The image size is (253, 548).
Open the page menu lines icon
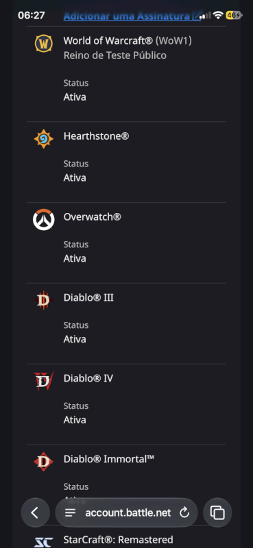(71, 512)
